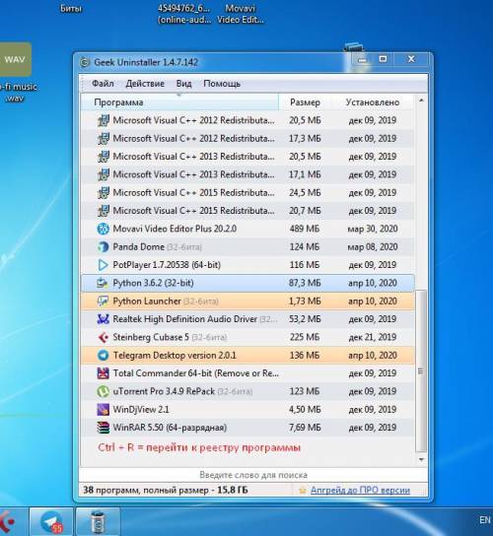Viewport: 493px width, 536px height.
Task: Open the red Cubase taskbar icon
Action: 9,521
